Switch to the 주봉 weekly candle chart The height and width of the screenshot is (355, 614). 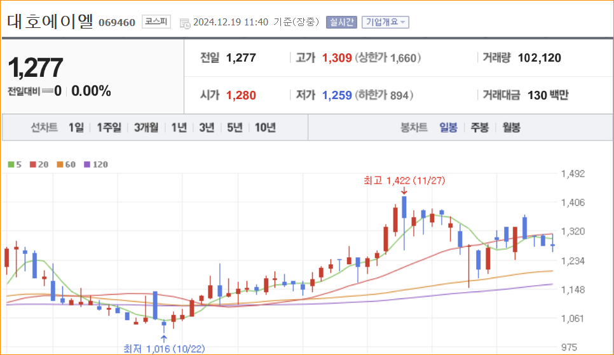tap(480, 128)
